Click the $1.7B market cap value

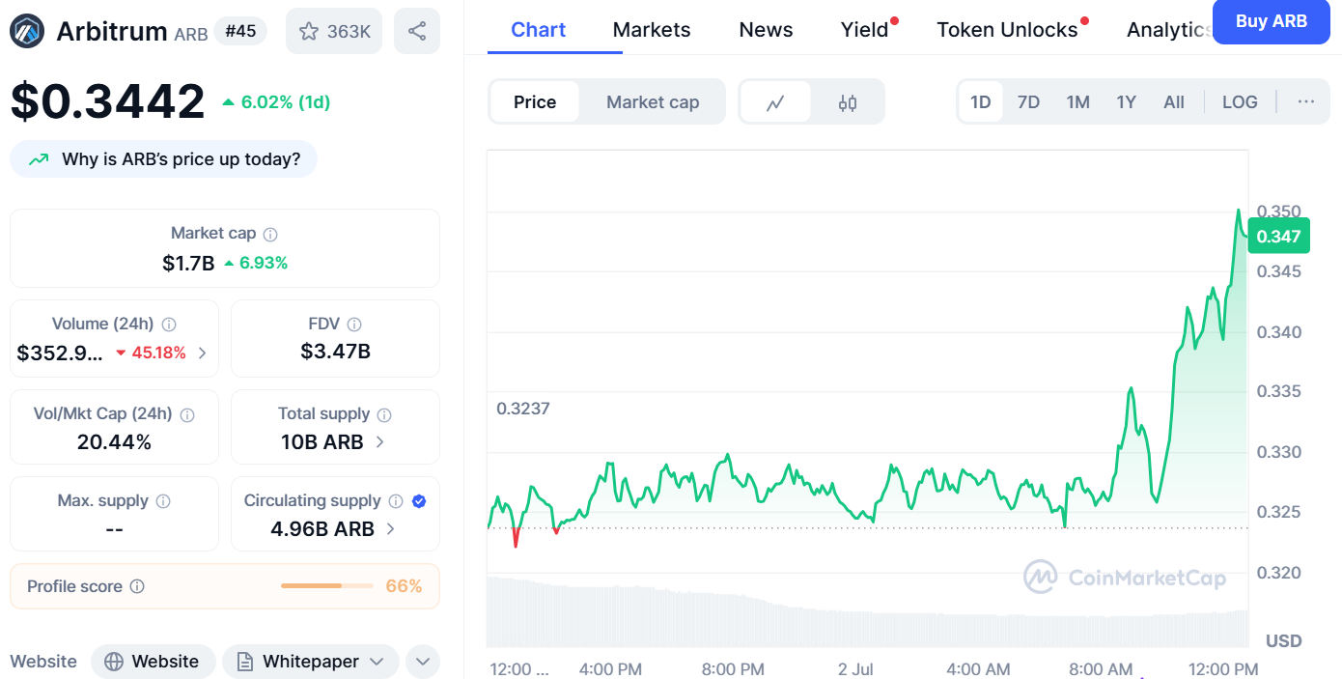point(188,263)
